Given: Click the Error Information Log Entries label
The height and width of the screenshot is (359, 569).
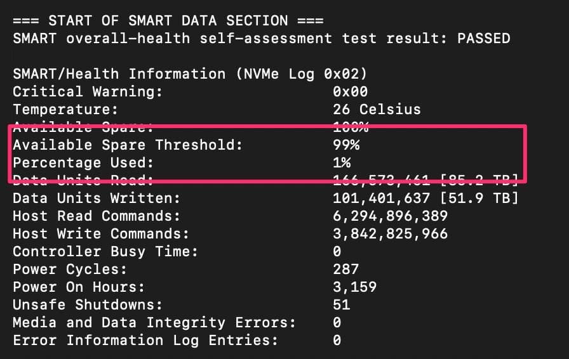Looking at the screenshot, I should click(x=145, y=341).
